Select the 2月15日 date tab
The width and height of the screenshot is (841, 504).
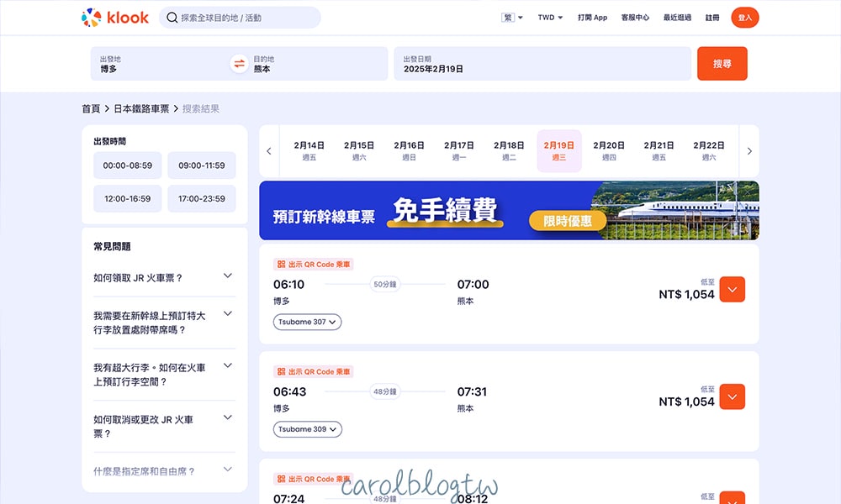pyautogui.click(x=359, y=151)
